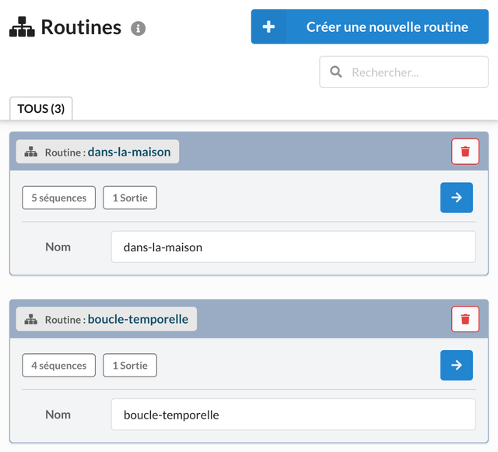Click the Routines page title text
This screenshot has height=452, width=498.
click(81, 27)
